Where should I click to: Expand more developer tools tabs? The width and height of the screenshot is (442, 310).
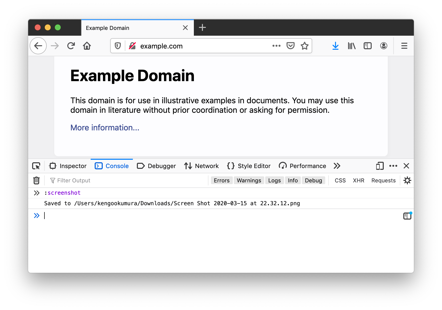coord(337,166)
